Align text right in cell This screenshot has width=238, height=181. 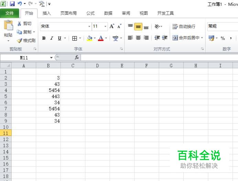146,38
